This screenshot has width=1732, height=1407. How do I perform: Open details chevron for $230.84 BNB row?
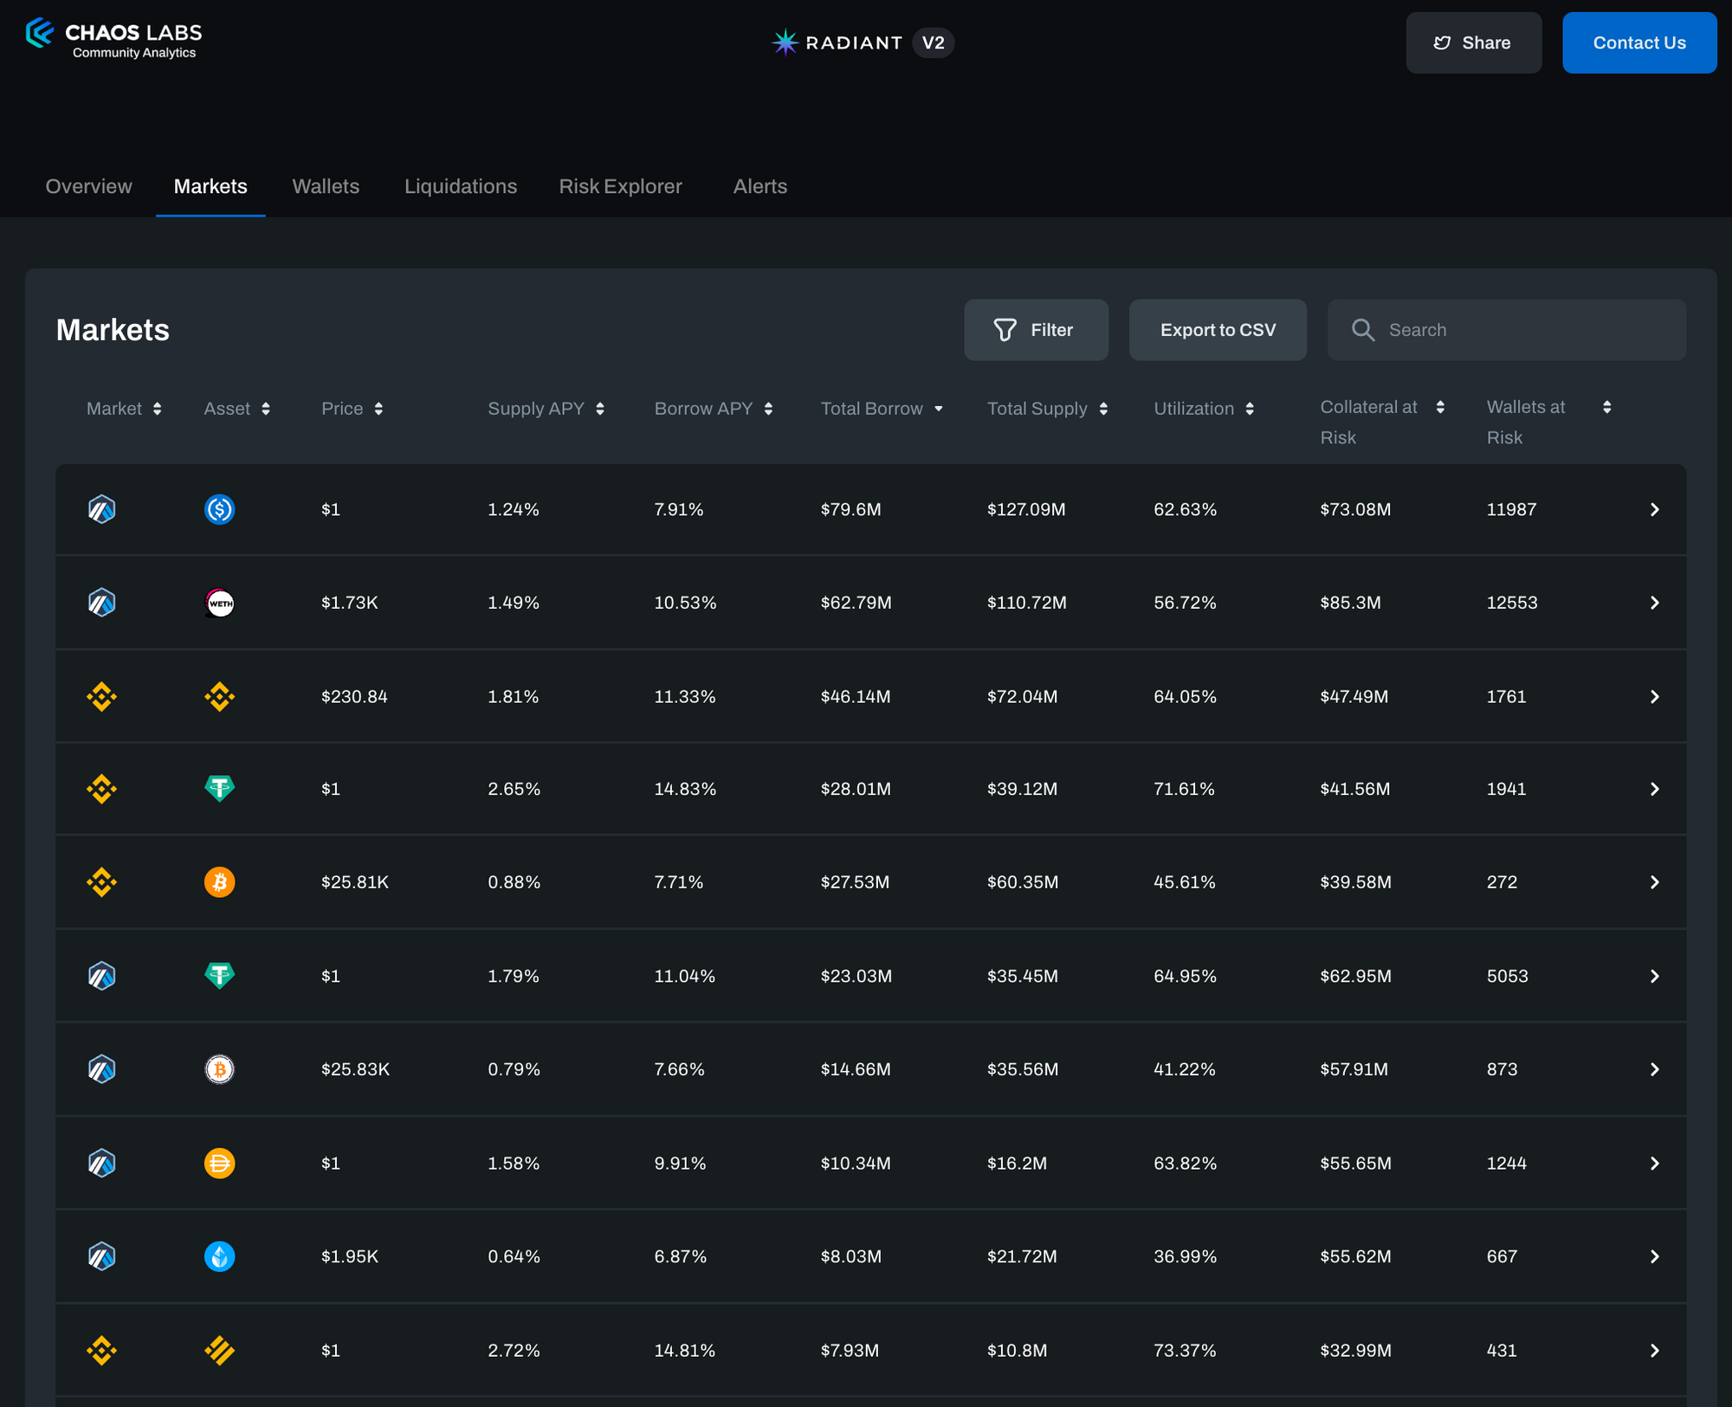click(x=1654, y=697)
